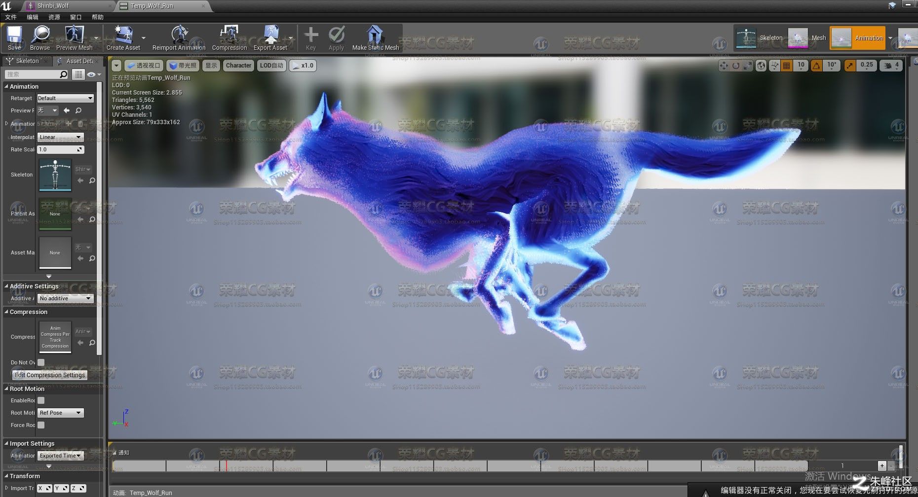Open the Root Motion Ref Pose dropdown
Viewport: 918px width, 497px height.
pos(60,413)
